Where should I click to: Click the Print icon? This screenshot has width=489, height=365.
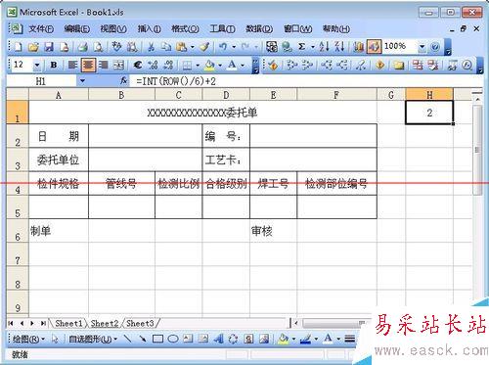click(83, 47)
